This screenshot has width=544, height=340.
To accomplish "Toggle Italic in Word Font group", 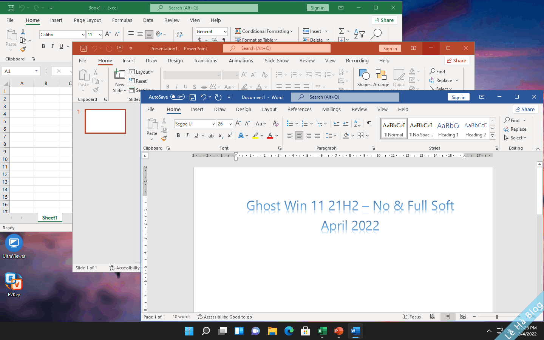I will (187, 136).
